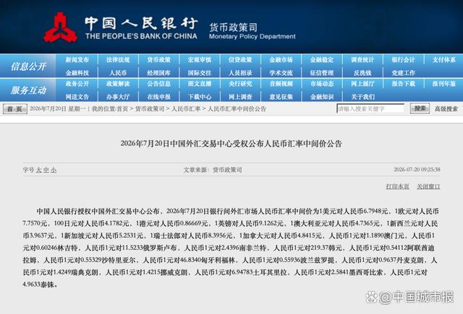Click the header text Monetary Policy Department
The width and height of the screenshot is (463, 314).
(252, 37)
